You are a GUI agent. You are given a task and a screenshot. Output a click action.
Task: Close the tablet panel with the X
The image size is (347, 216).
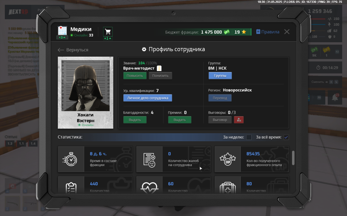[x=287, y=32]
